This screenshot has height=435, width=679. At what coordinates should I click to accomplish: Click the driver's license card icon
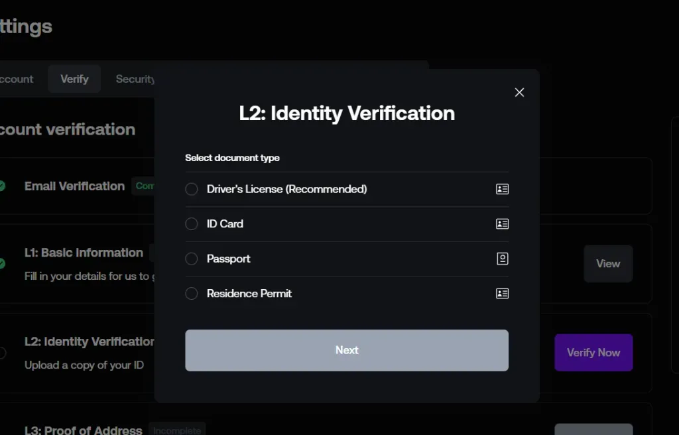pyautogui.click(x=502, y=189)
